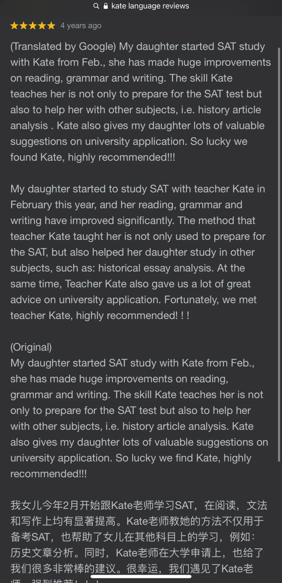Viewport: 282px width, 583px height.
Task: Tap the phrase 'historical essay analysis'
Action: coord(155,268)
